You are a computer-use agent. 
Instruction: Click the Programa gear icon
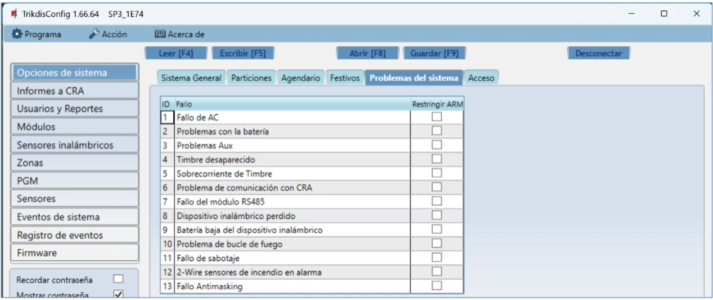click(x=17, y=34)
